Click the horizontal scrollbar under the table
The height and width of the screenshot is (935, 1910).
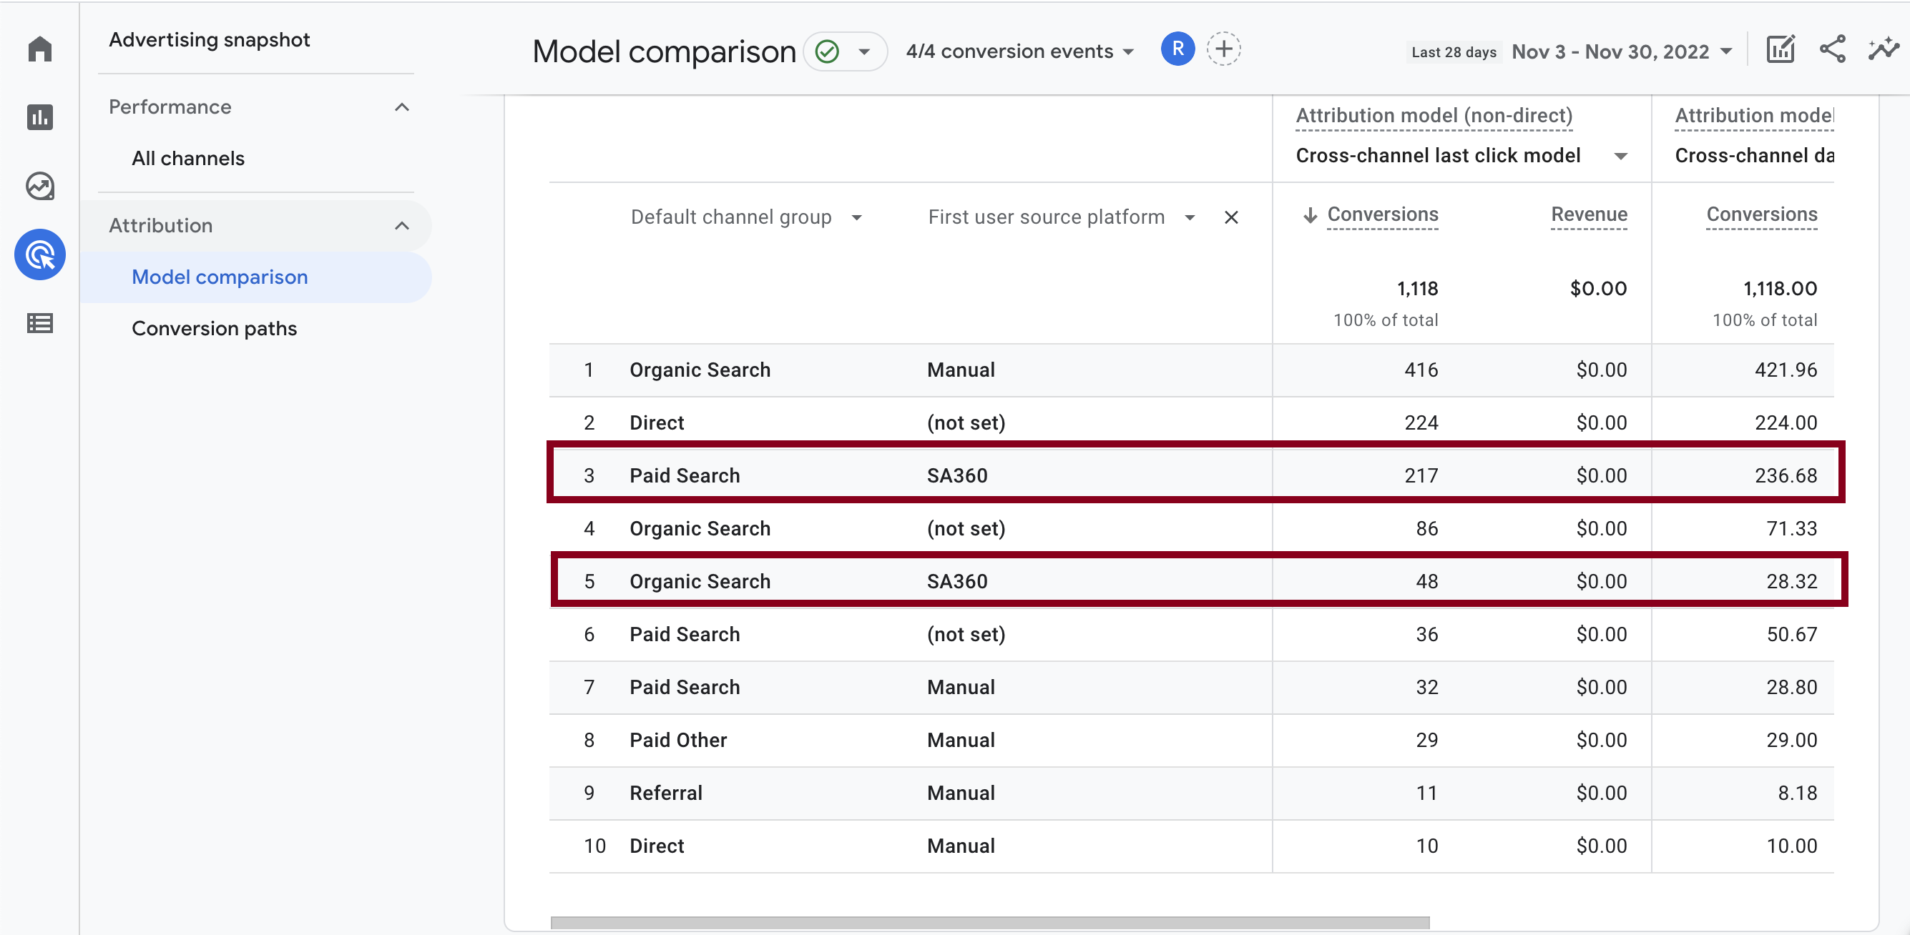pyautogui.click(x=990, y=922)
